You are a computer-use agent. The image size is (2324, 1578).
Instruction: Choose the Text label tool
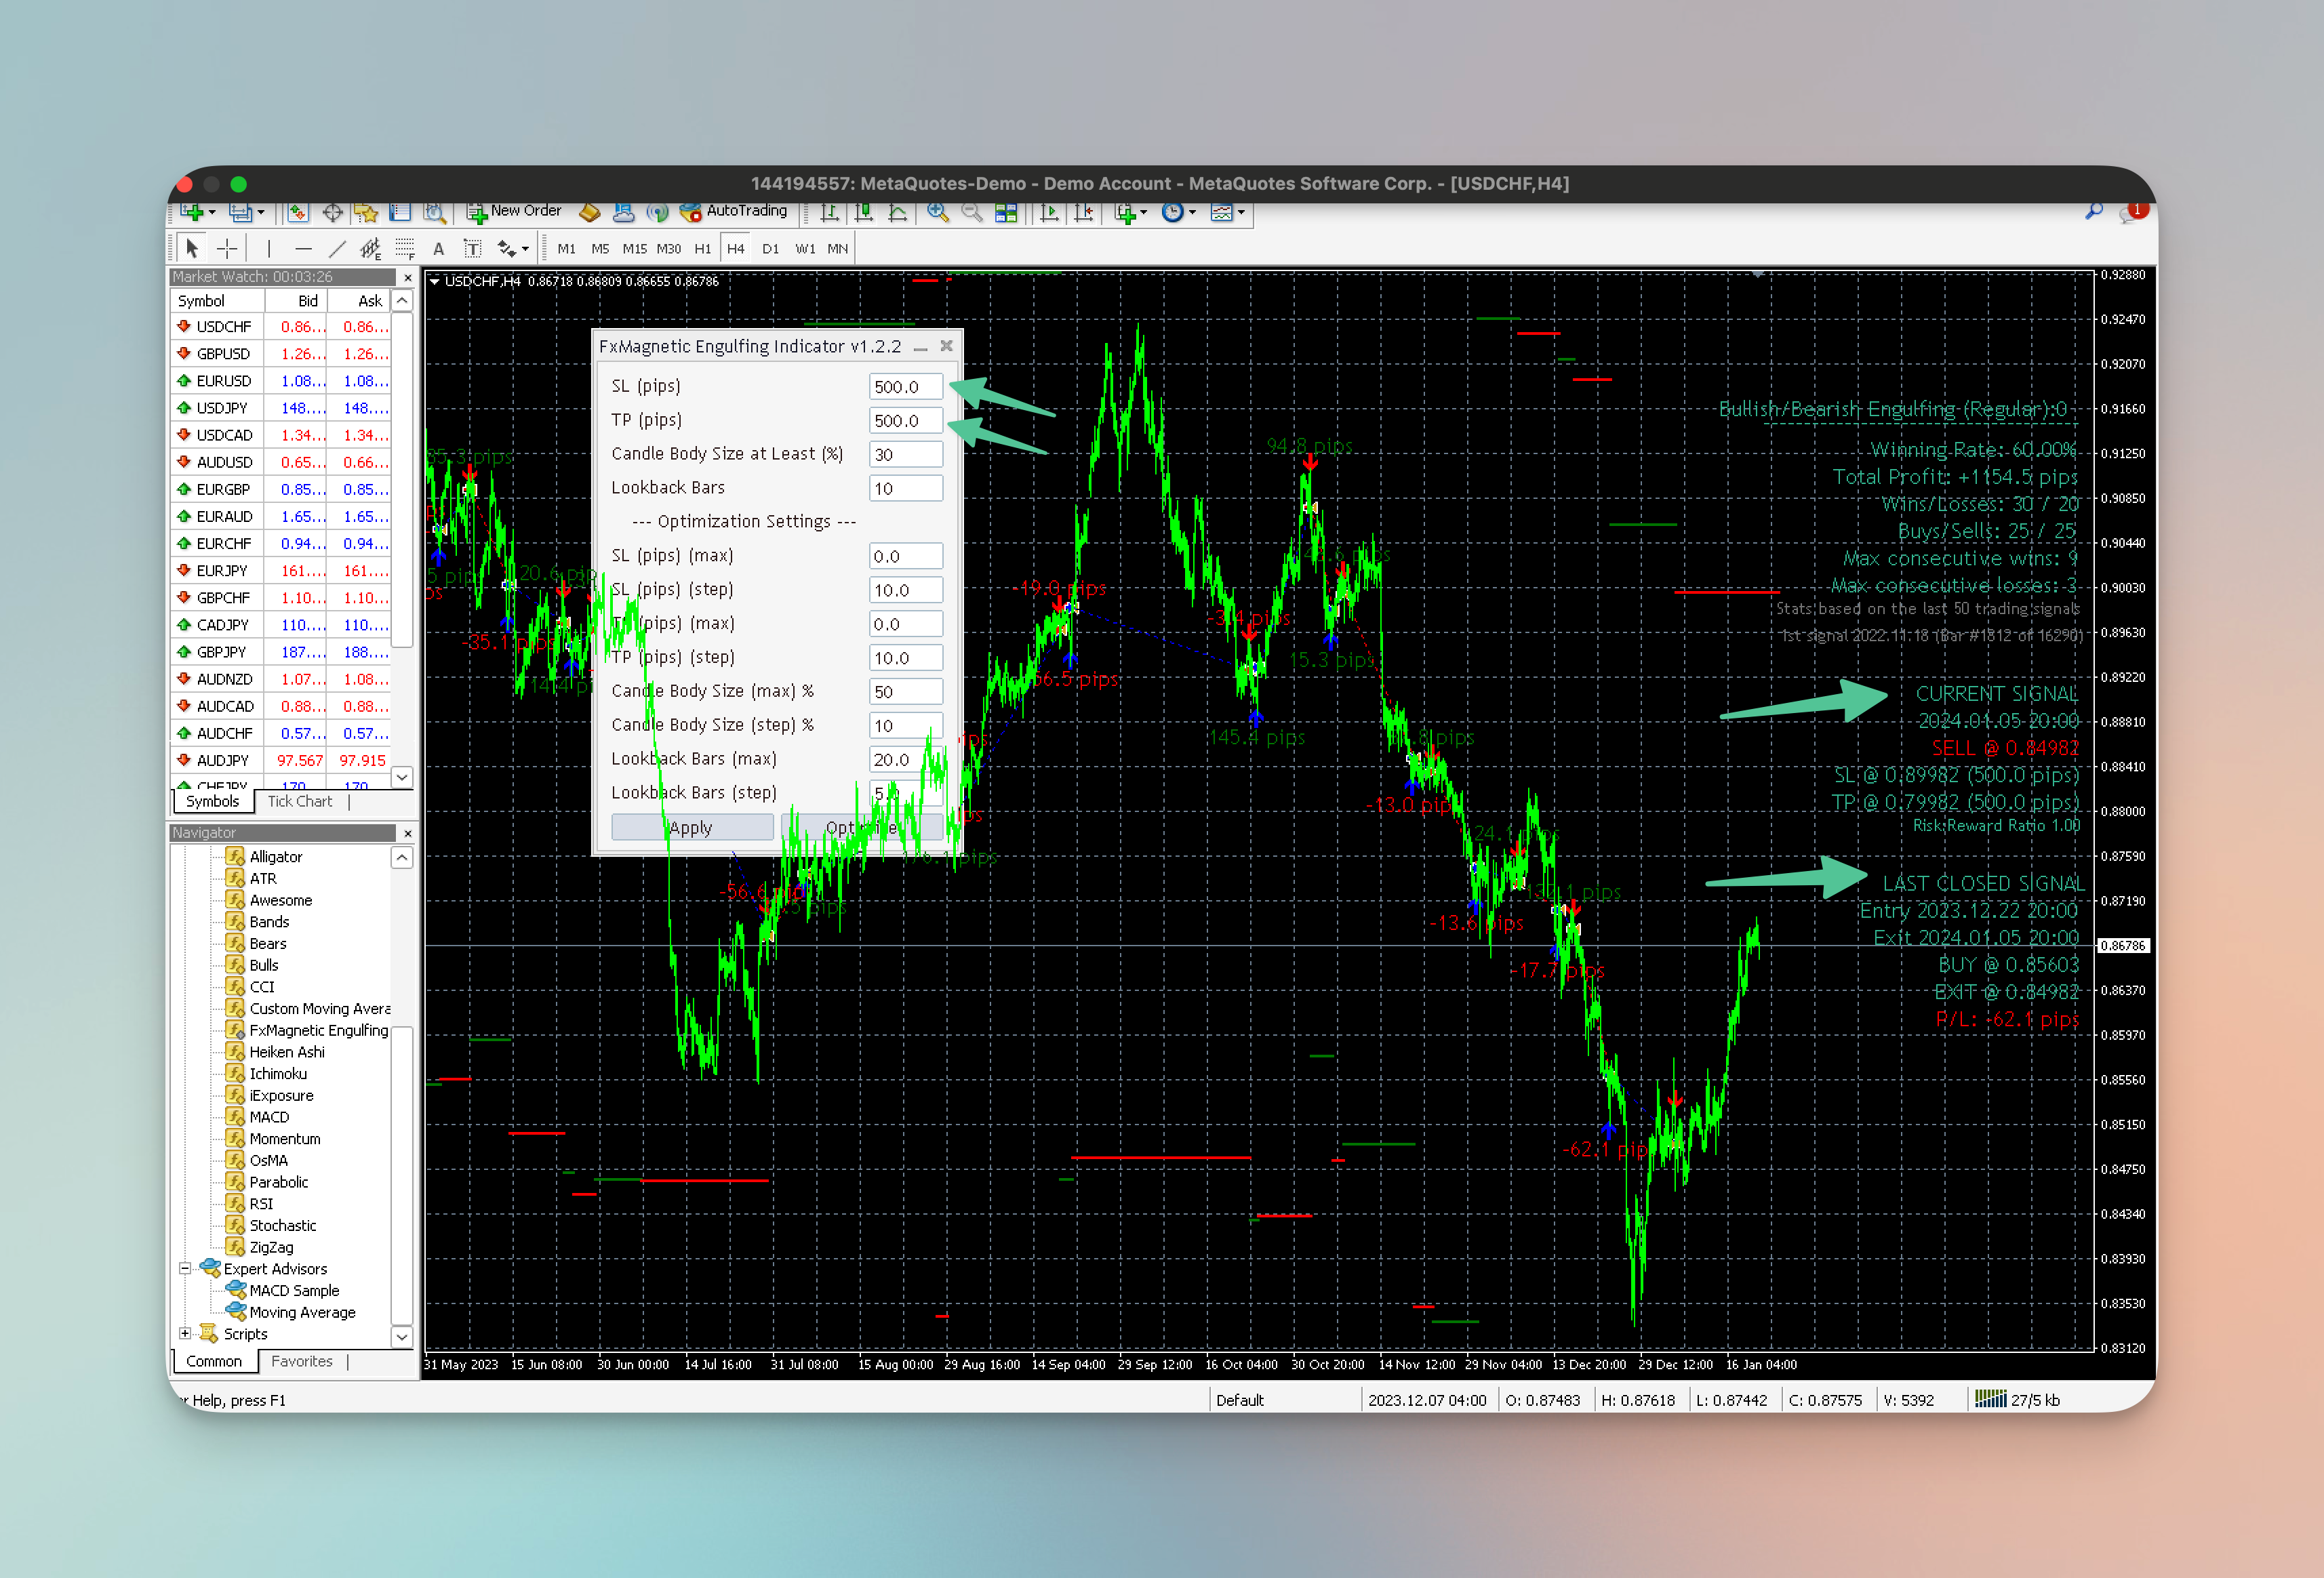click(x=472, y=249)
